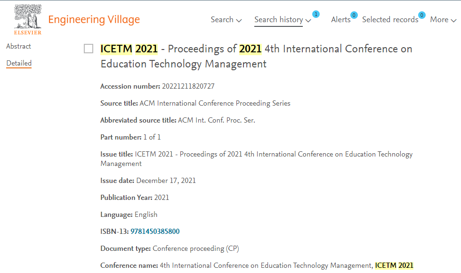Switch to the Abstract view
The image size is (461, 273).
[x=18, y=46]
